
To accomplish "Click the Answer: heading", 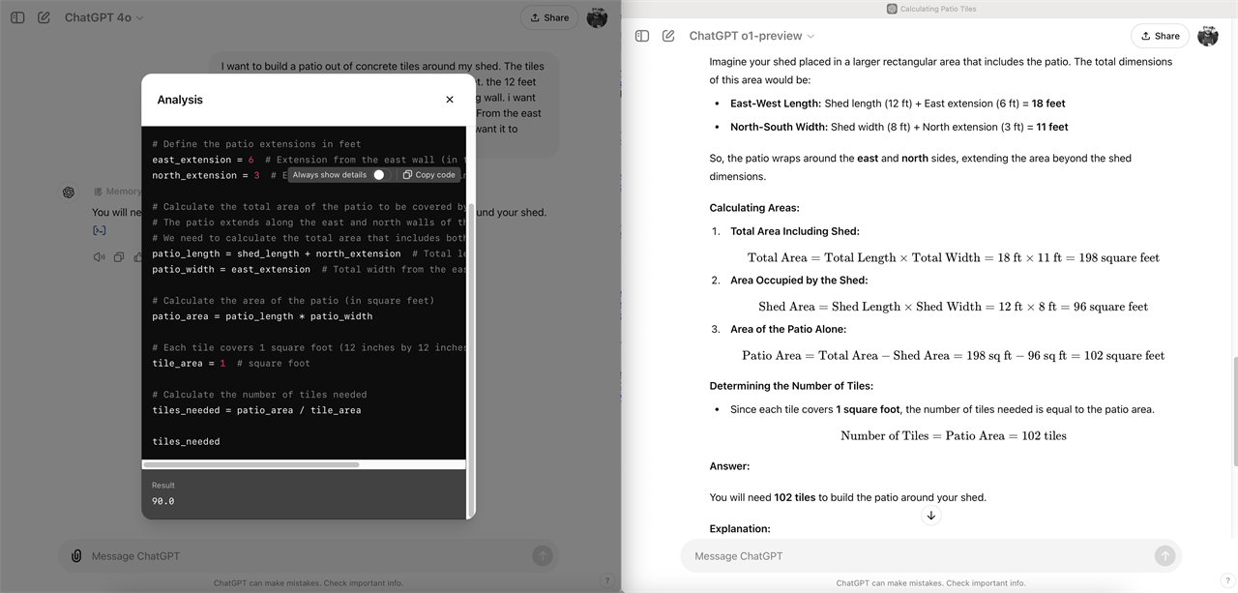I will click(x=729, y=466).
